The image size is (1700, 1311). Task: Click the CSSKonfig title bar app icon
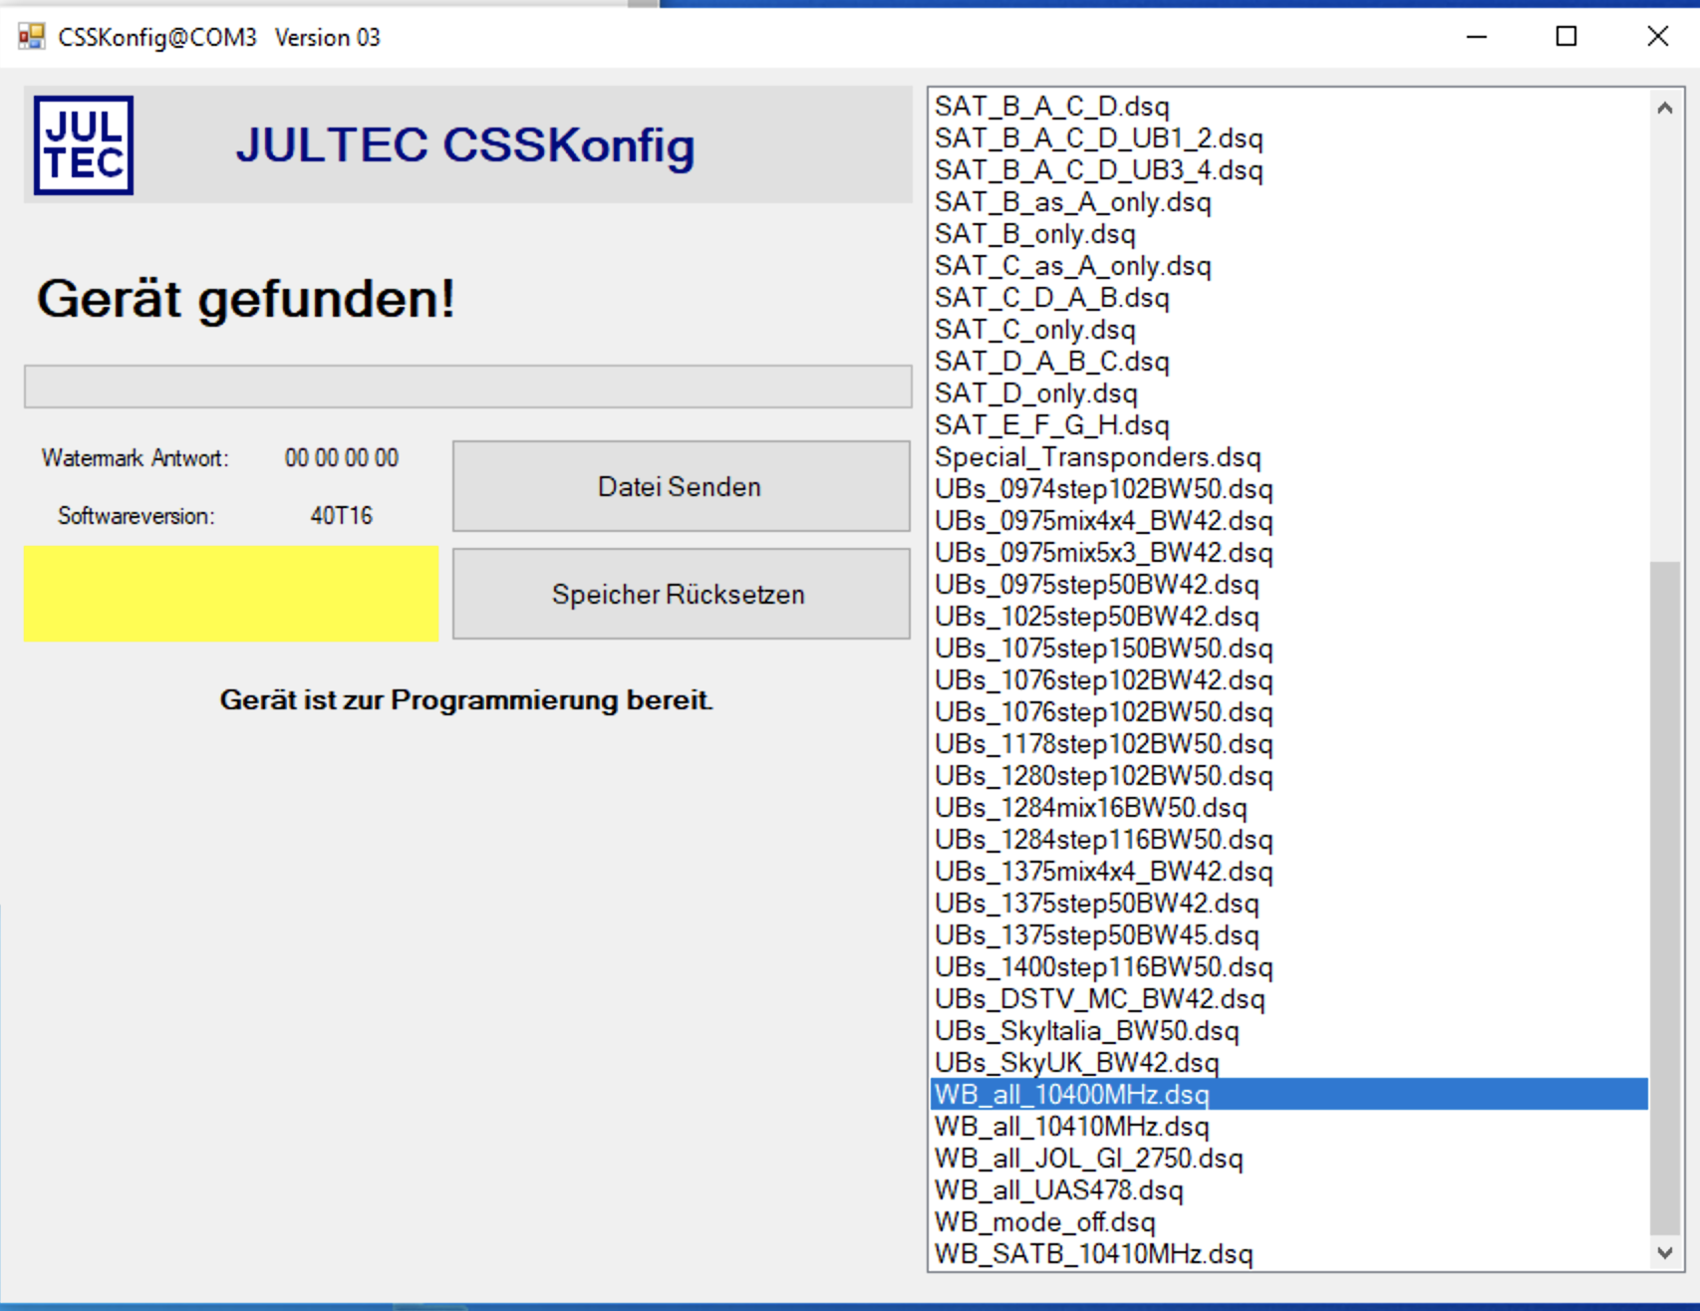tap(31, 38)
